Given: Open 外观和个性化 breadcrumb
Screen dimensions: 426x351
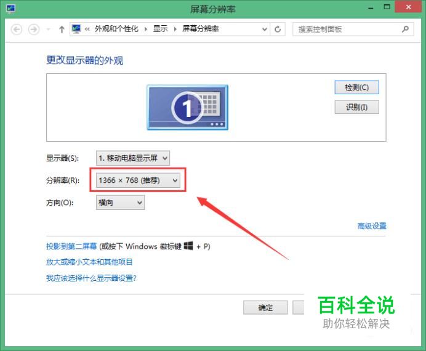Looking at the screenshot, I should pyautogui.click(x=116, y=29).
